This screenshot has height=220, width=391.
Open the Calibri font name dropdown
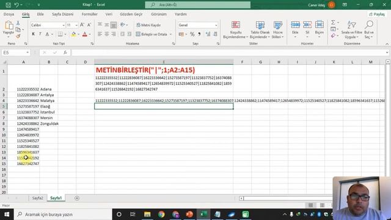point(64,25)
